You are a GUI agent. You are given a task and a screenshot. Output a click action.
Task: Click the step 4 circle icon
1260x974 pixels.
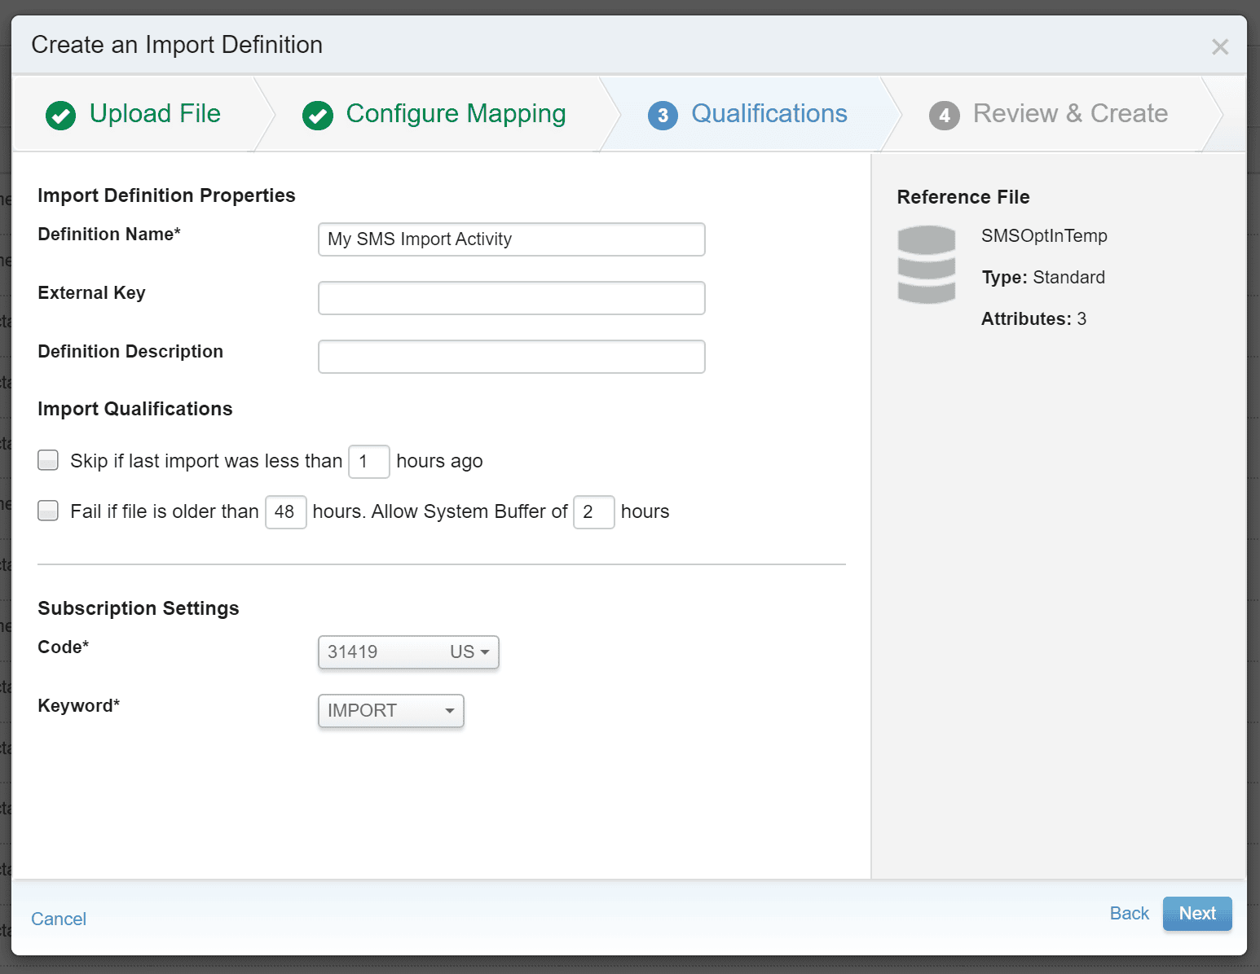[944, 116]
